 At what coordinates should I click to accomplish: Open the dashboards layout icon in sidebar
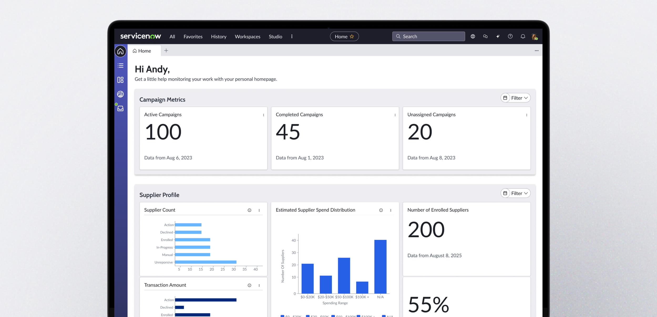coord(120,80)
